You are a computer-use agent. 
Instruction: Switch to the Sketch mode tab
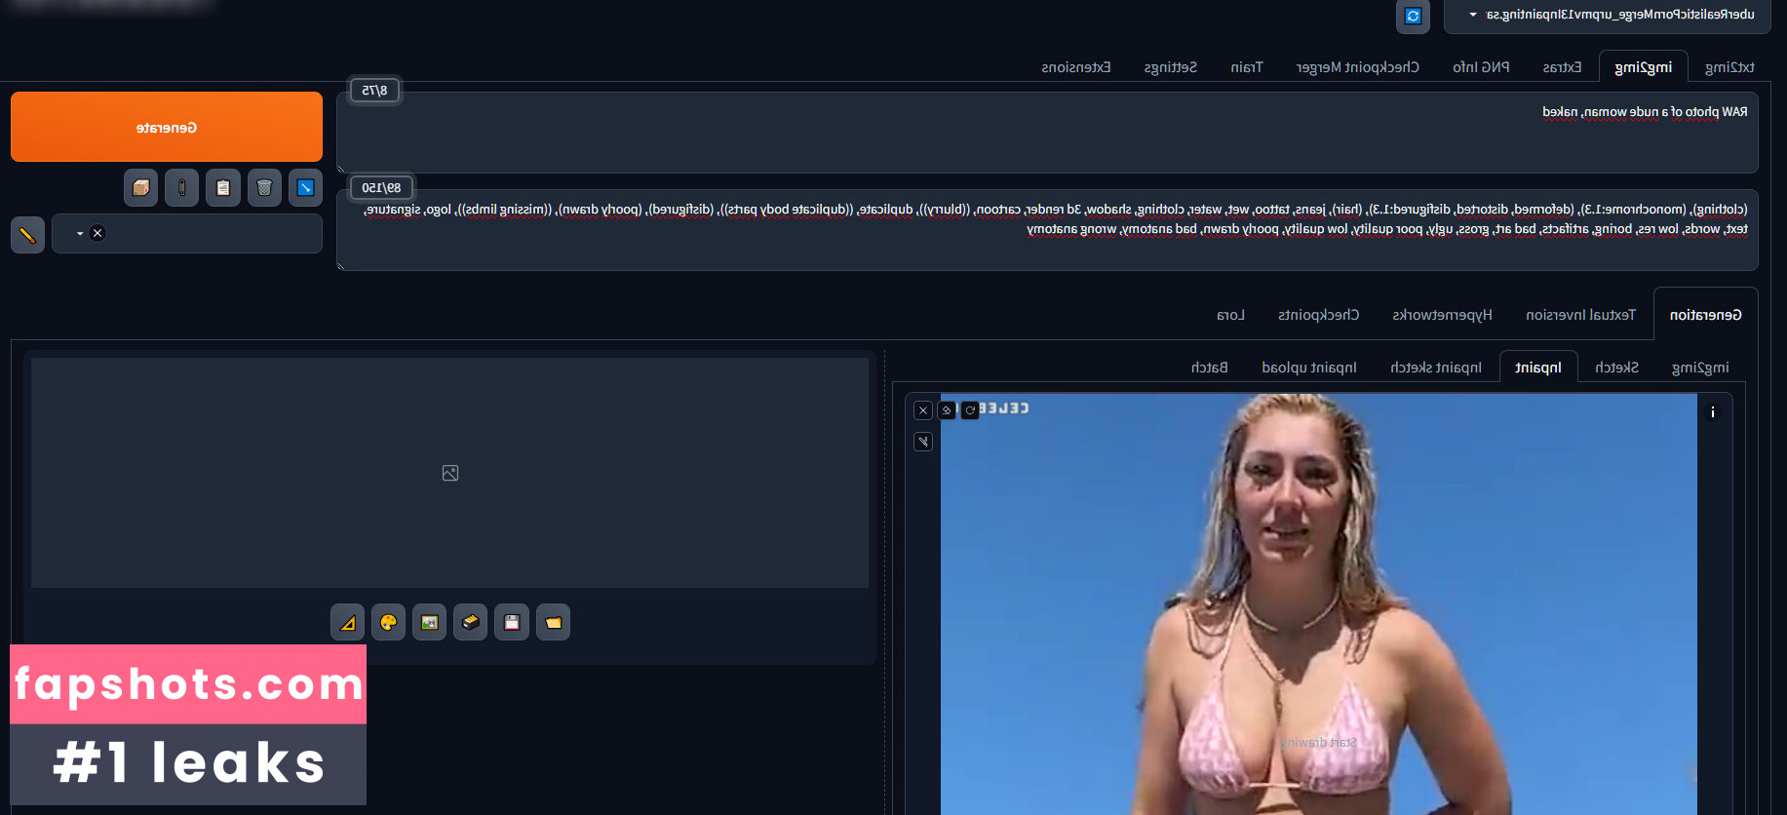[x=1616, y=368]
